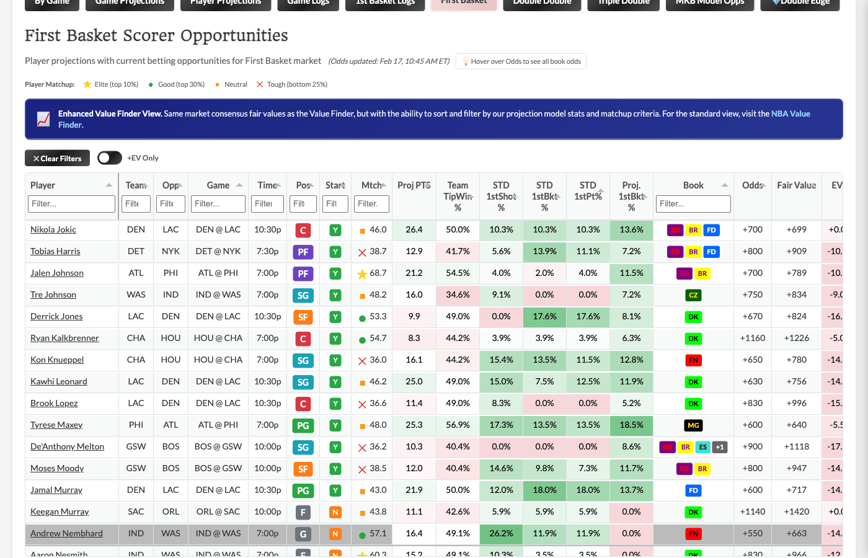Click the chart icon in Enhanced Value Finder banner
The image size is (868, 558).
coord(43,118)
